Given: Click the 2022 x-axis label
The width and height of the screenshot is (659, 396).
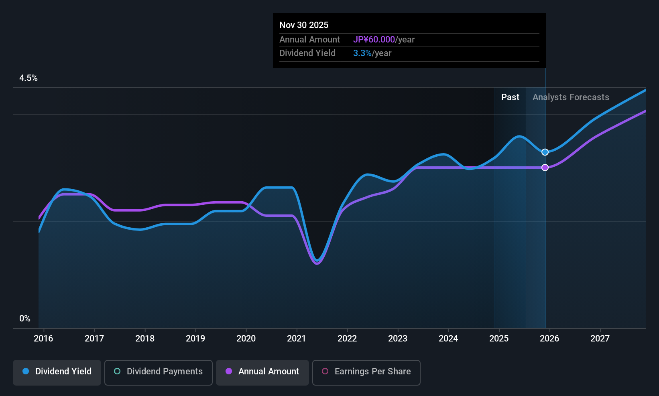Looking at the screenshot, I should pyautogui.click(x=347, y=339).
